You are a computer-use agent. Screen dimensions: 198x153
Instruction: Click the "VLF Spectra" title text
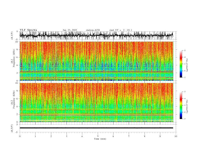pyautogui.click(x=28, y=30)
